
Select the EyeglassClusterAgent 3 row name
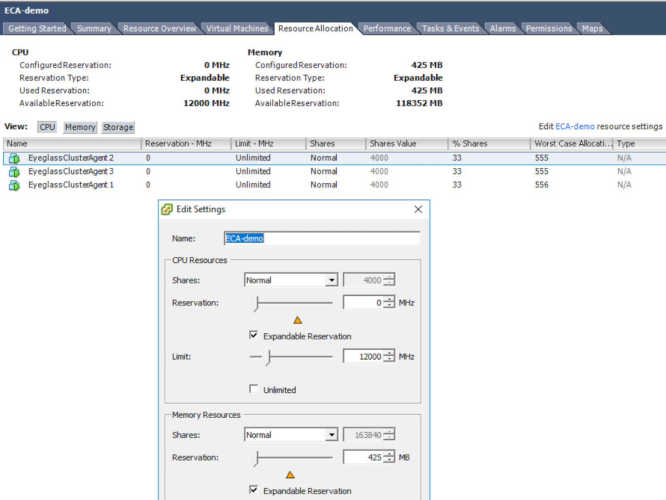tap(71, 171)
